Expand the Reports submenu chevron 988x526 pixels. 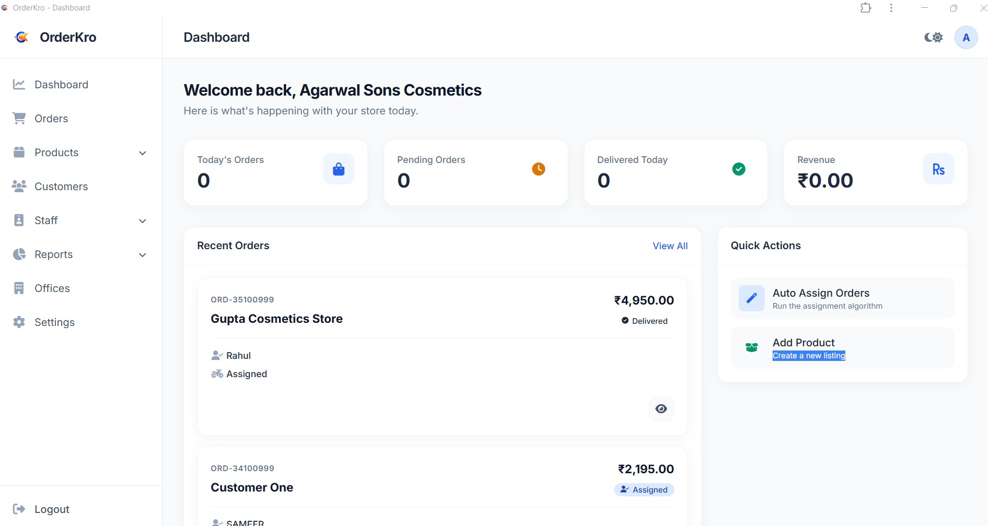142,254
